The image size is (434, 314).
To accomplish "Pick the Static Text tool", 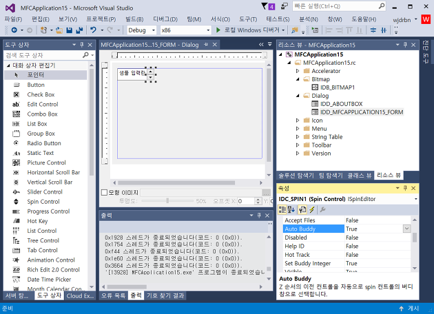I will coord(41,153).
